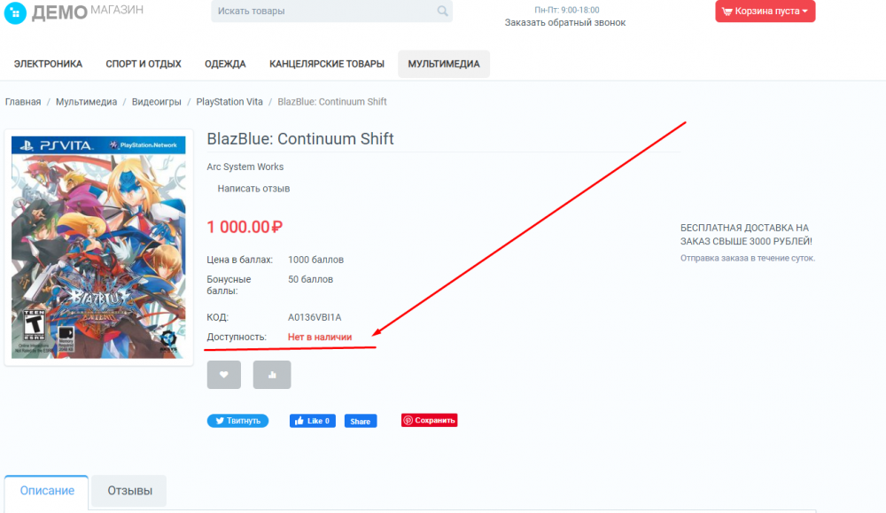Click the BlazBlue game cover image
886x513 pixels.
pyautogui.click(x=98, y=247)
